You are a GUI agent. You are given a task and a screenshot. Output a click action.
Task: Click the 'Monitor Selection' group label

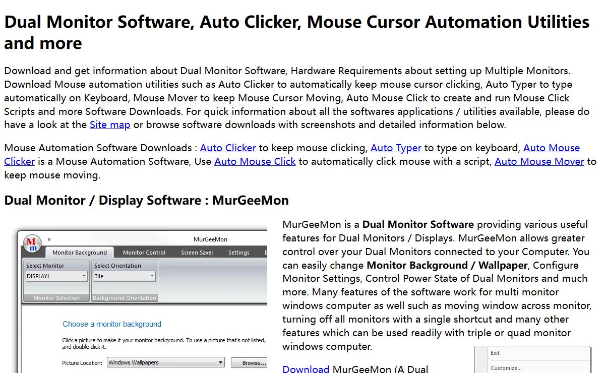click(x=56, y=298)
